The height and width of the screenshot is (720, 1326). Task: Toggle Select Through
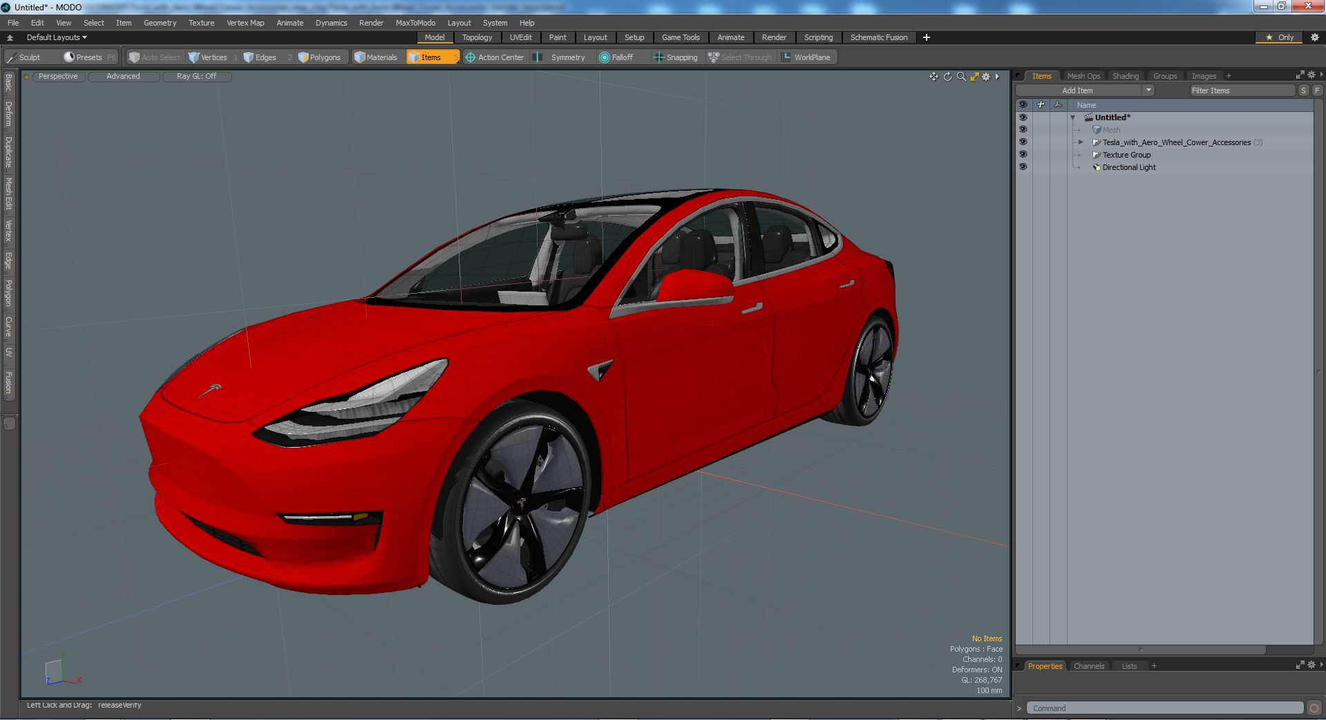click(x=740, y=57)
